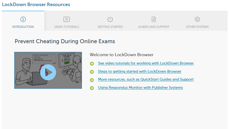Open More resources QuickStart Guides link
The width and height of the screenshot is (230, 129).
coord(146,79)
